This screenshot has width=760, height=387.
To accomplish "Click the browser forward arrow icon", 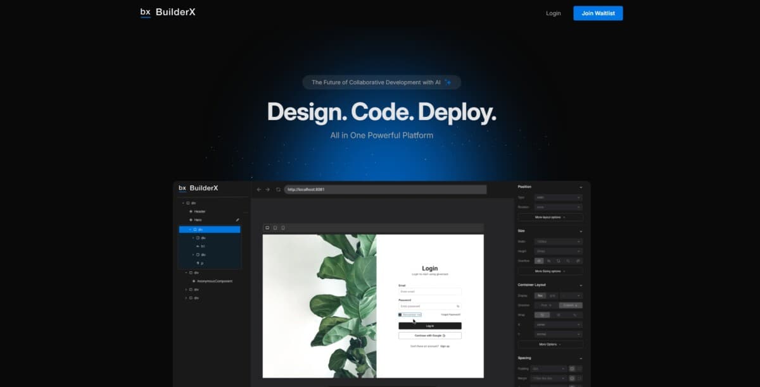I will coord(267,189).
